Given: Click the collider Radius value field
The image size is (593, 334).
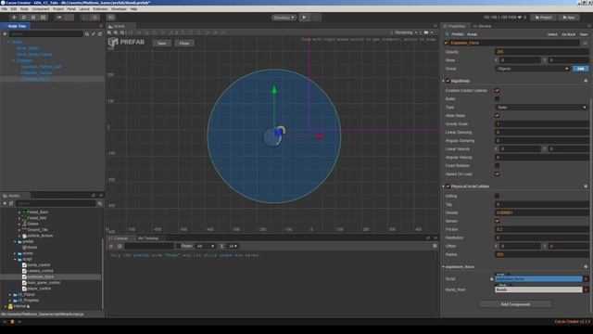Looking at the screenshot, I should (x=541, y=254).
